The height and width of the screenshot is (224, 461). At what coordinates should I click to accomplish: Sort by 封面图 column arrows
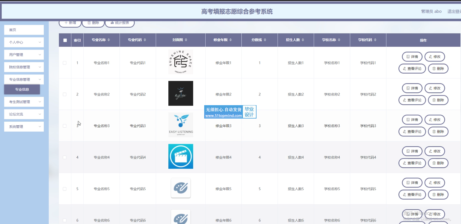point(186,40)
